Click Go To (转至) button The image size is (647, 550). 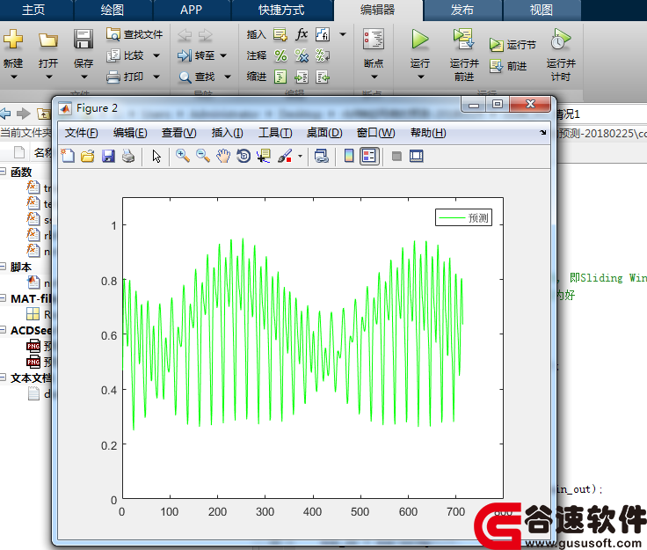click(x=196, y=55)
